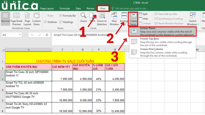
Task: Expand the Freeze Panes dropdown
Action: (133, 19)
